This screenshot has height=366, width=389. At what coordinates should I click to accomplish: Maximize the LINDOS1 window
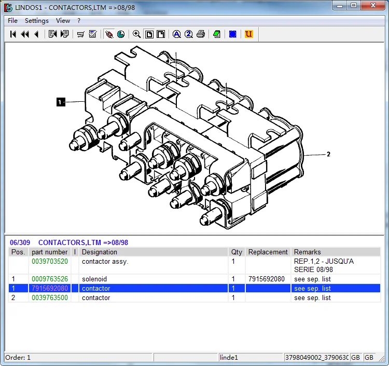click(354, 5)
